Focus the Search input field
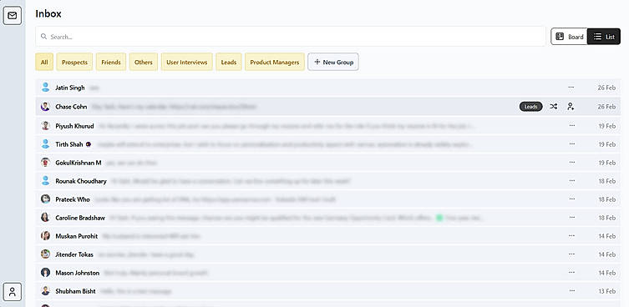 pyautogui.click(x=291, y=37)
